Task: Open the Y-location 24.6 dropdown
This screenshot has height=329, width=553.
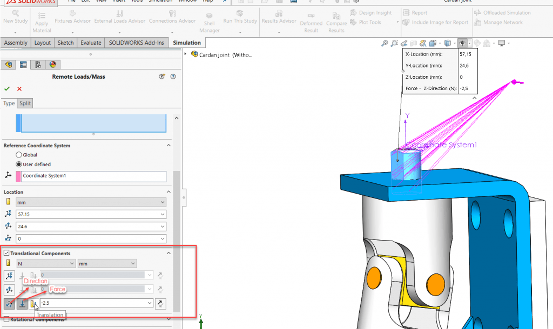Action: click(163, 227)
